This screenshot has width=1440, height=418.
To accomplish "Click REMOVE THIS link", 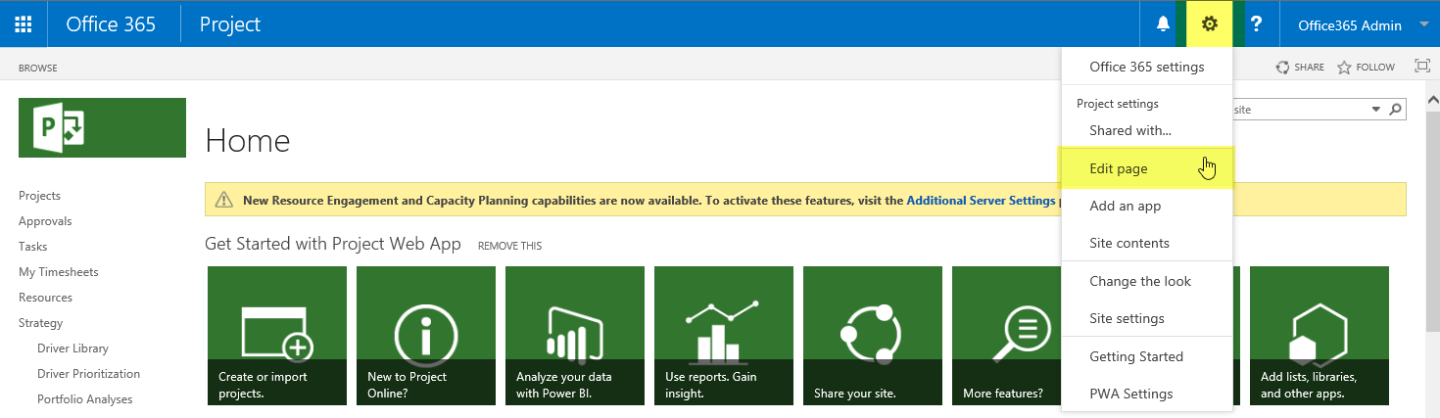I will tap(509, 246).
